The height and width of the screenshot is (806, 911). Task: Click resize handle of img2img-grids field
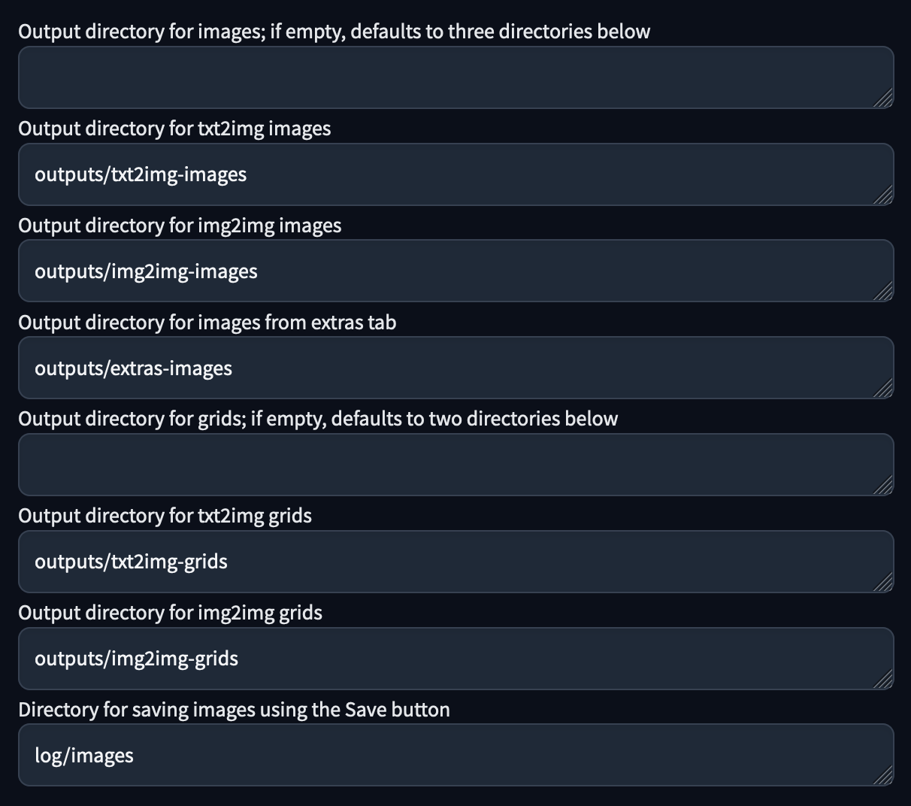click(884, 680)
